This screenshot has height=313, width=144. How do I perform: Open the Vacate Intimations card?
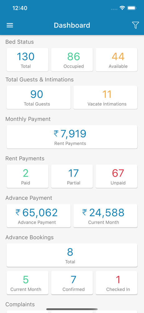click(x=105, y=97)
